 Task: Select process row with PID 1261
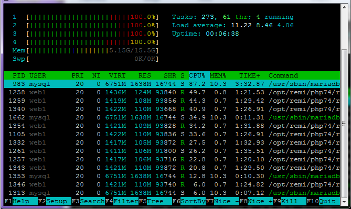pos(172,151)
